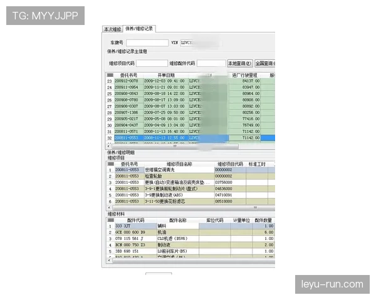Click the 车牌号 input field
376x300 pixels.
tap(147, 43)
